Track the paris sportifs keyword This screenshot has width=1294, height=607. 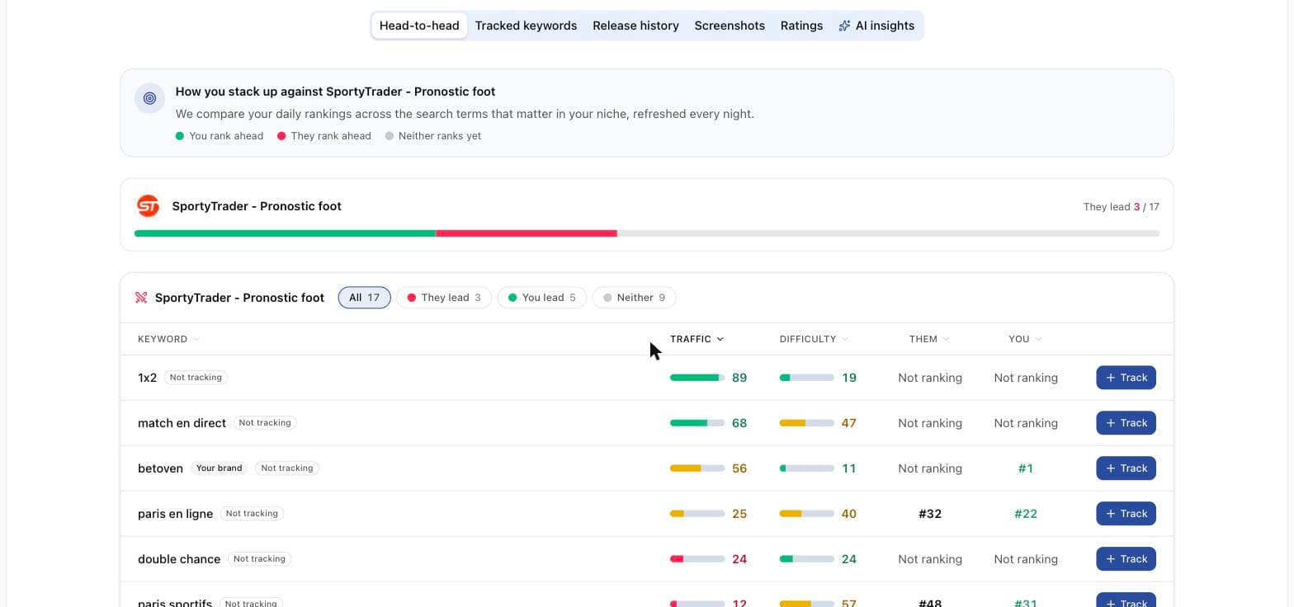coord(1126,600)
